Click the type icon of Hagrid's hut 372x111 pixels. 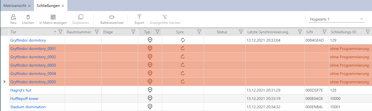coord(150,90)
